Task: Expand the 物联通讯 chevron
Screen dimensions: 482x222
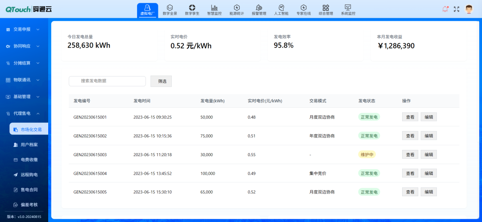Action: [38, 80]
